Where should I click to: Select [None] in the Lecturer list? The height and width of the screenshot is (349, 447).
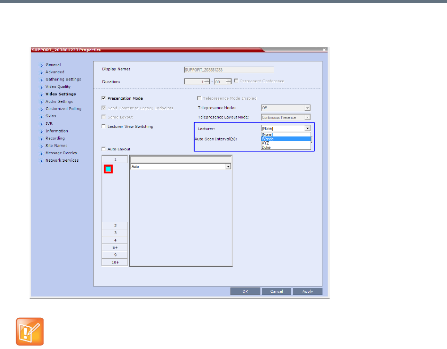point(286,134)
